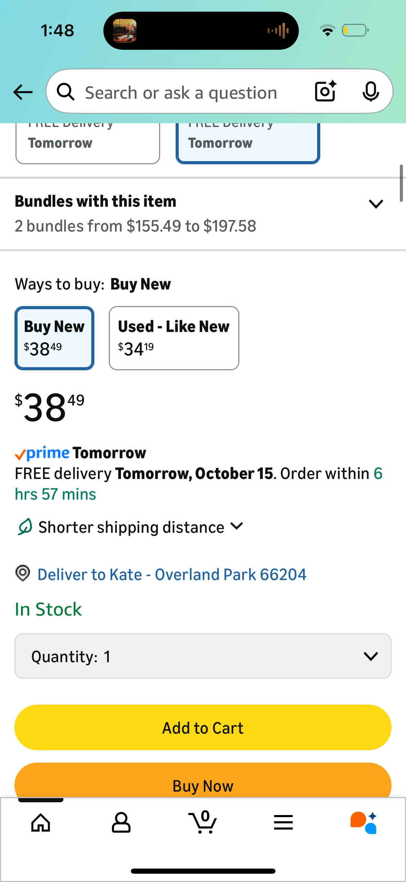406x882 pixels.
Task: Expand Bundles with this item section
Action: pos(376,204)
